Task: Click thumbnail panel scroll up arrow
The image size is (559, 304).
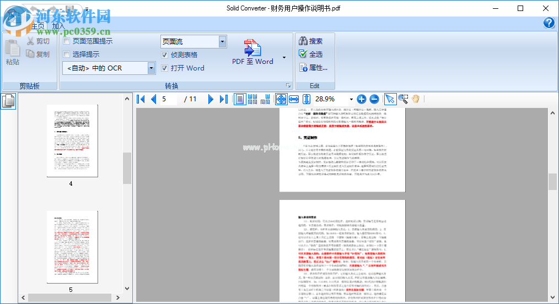Action: [x=127, y=99]
